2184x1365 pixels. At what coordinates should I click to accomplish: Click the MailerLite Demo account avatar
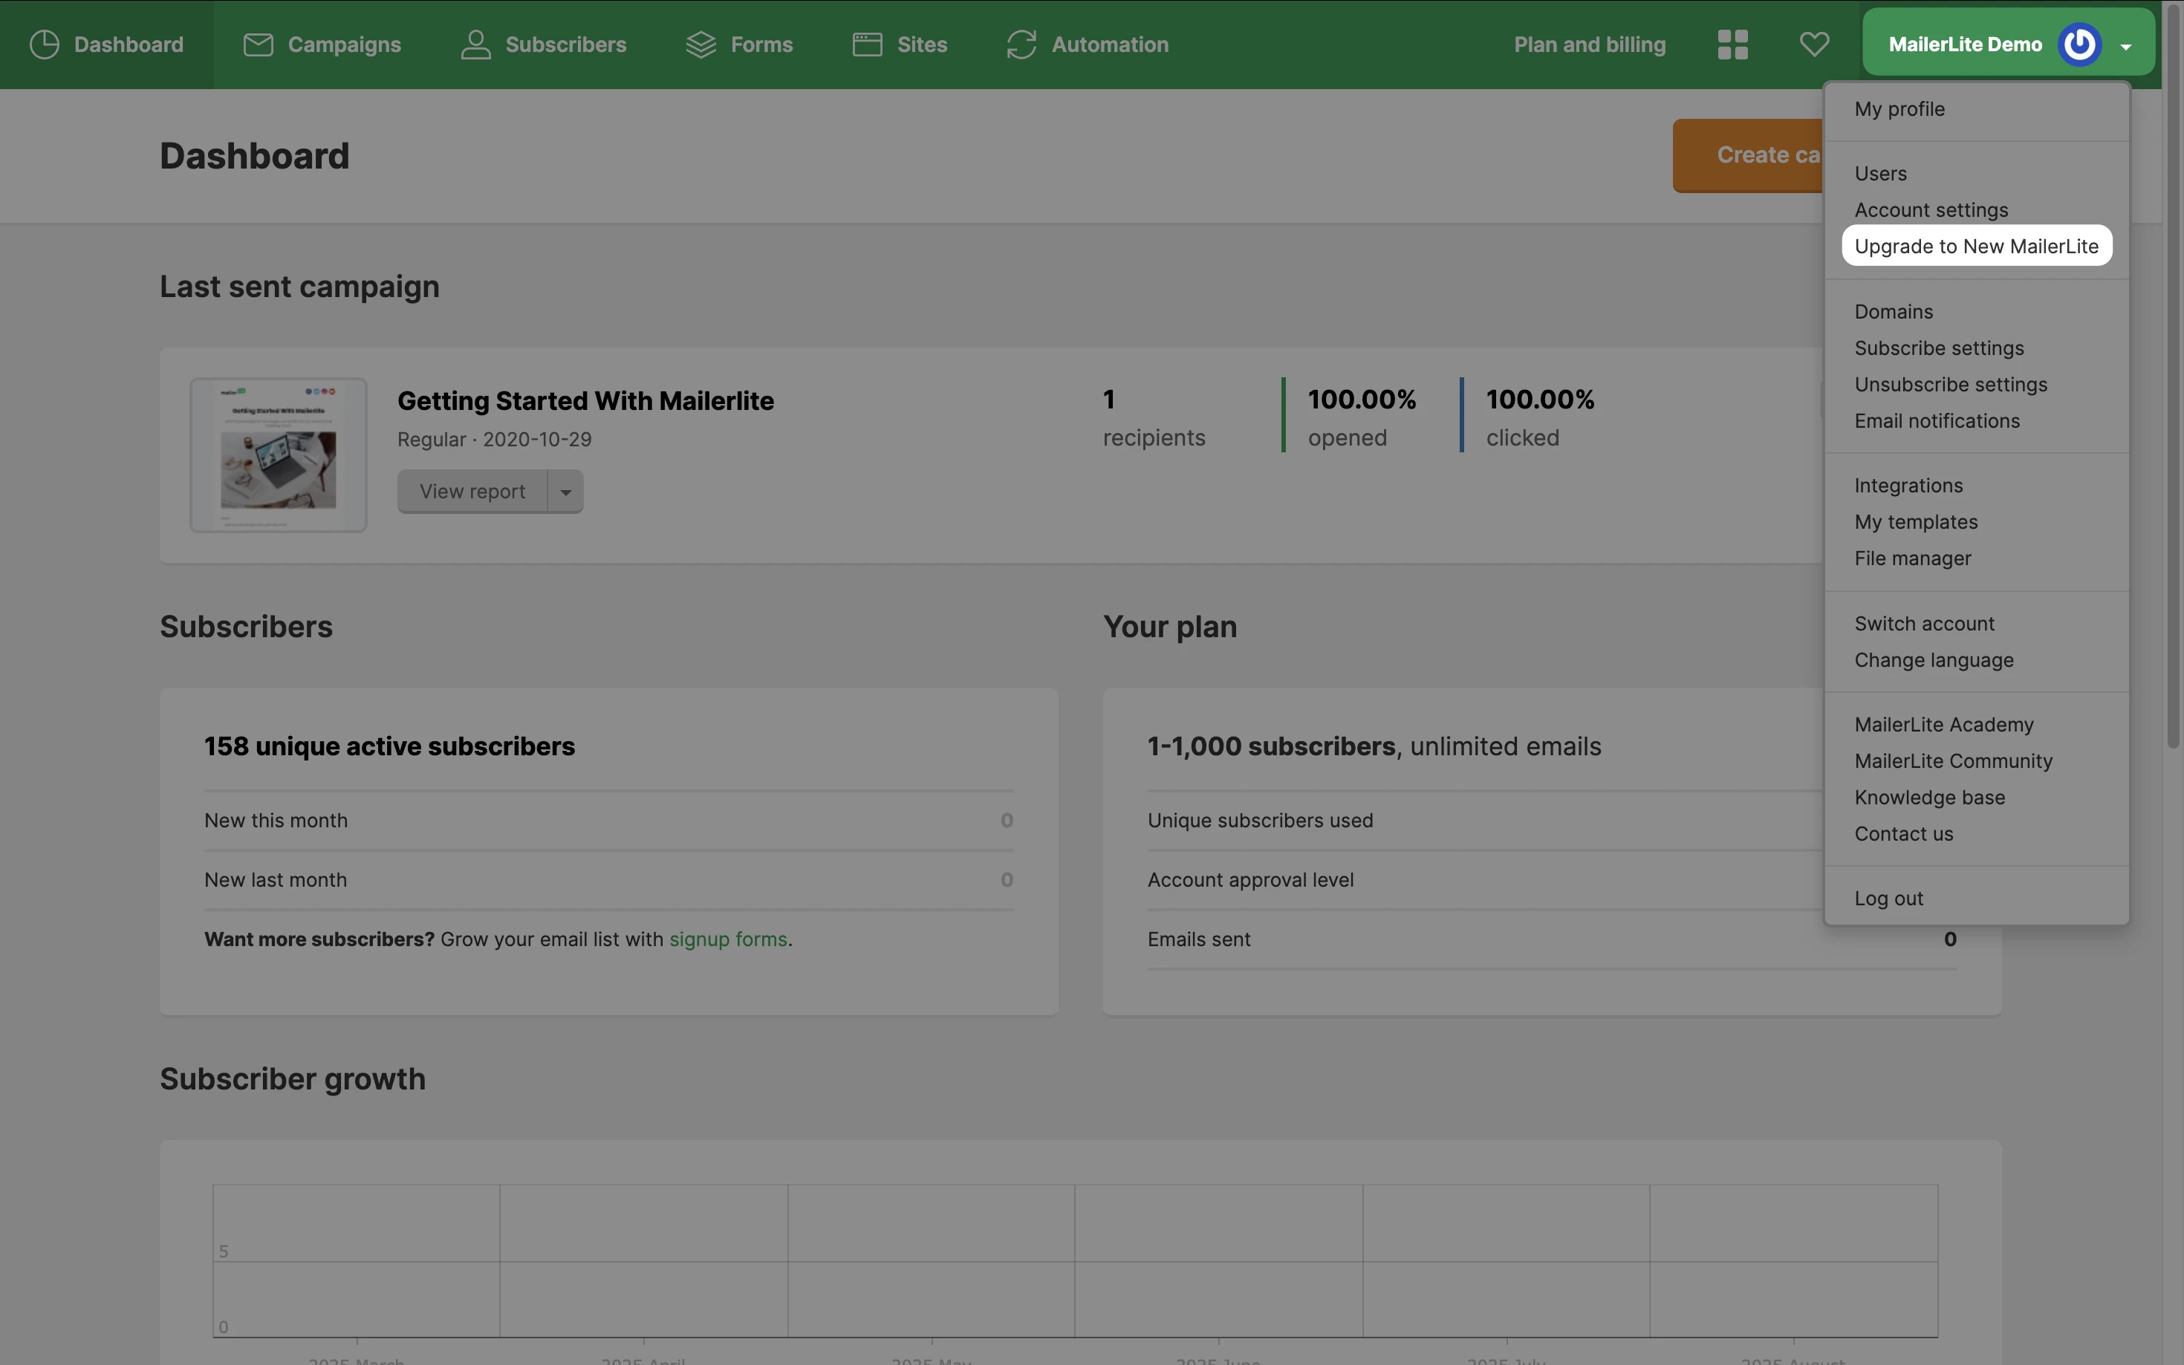tap(2079, 45)
